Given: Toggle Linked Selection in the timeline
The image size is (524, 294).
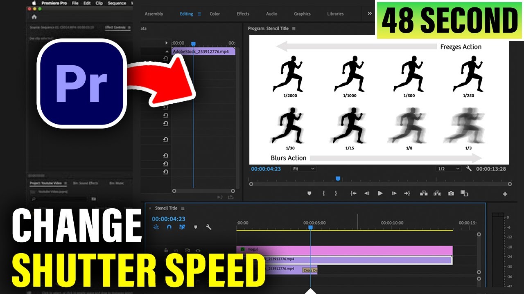Looking at the screenshot, I should pos(182,227).
